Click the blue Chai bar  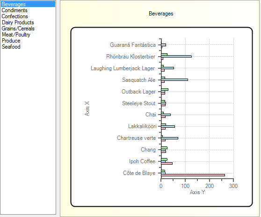click(x=166, y=115)
